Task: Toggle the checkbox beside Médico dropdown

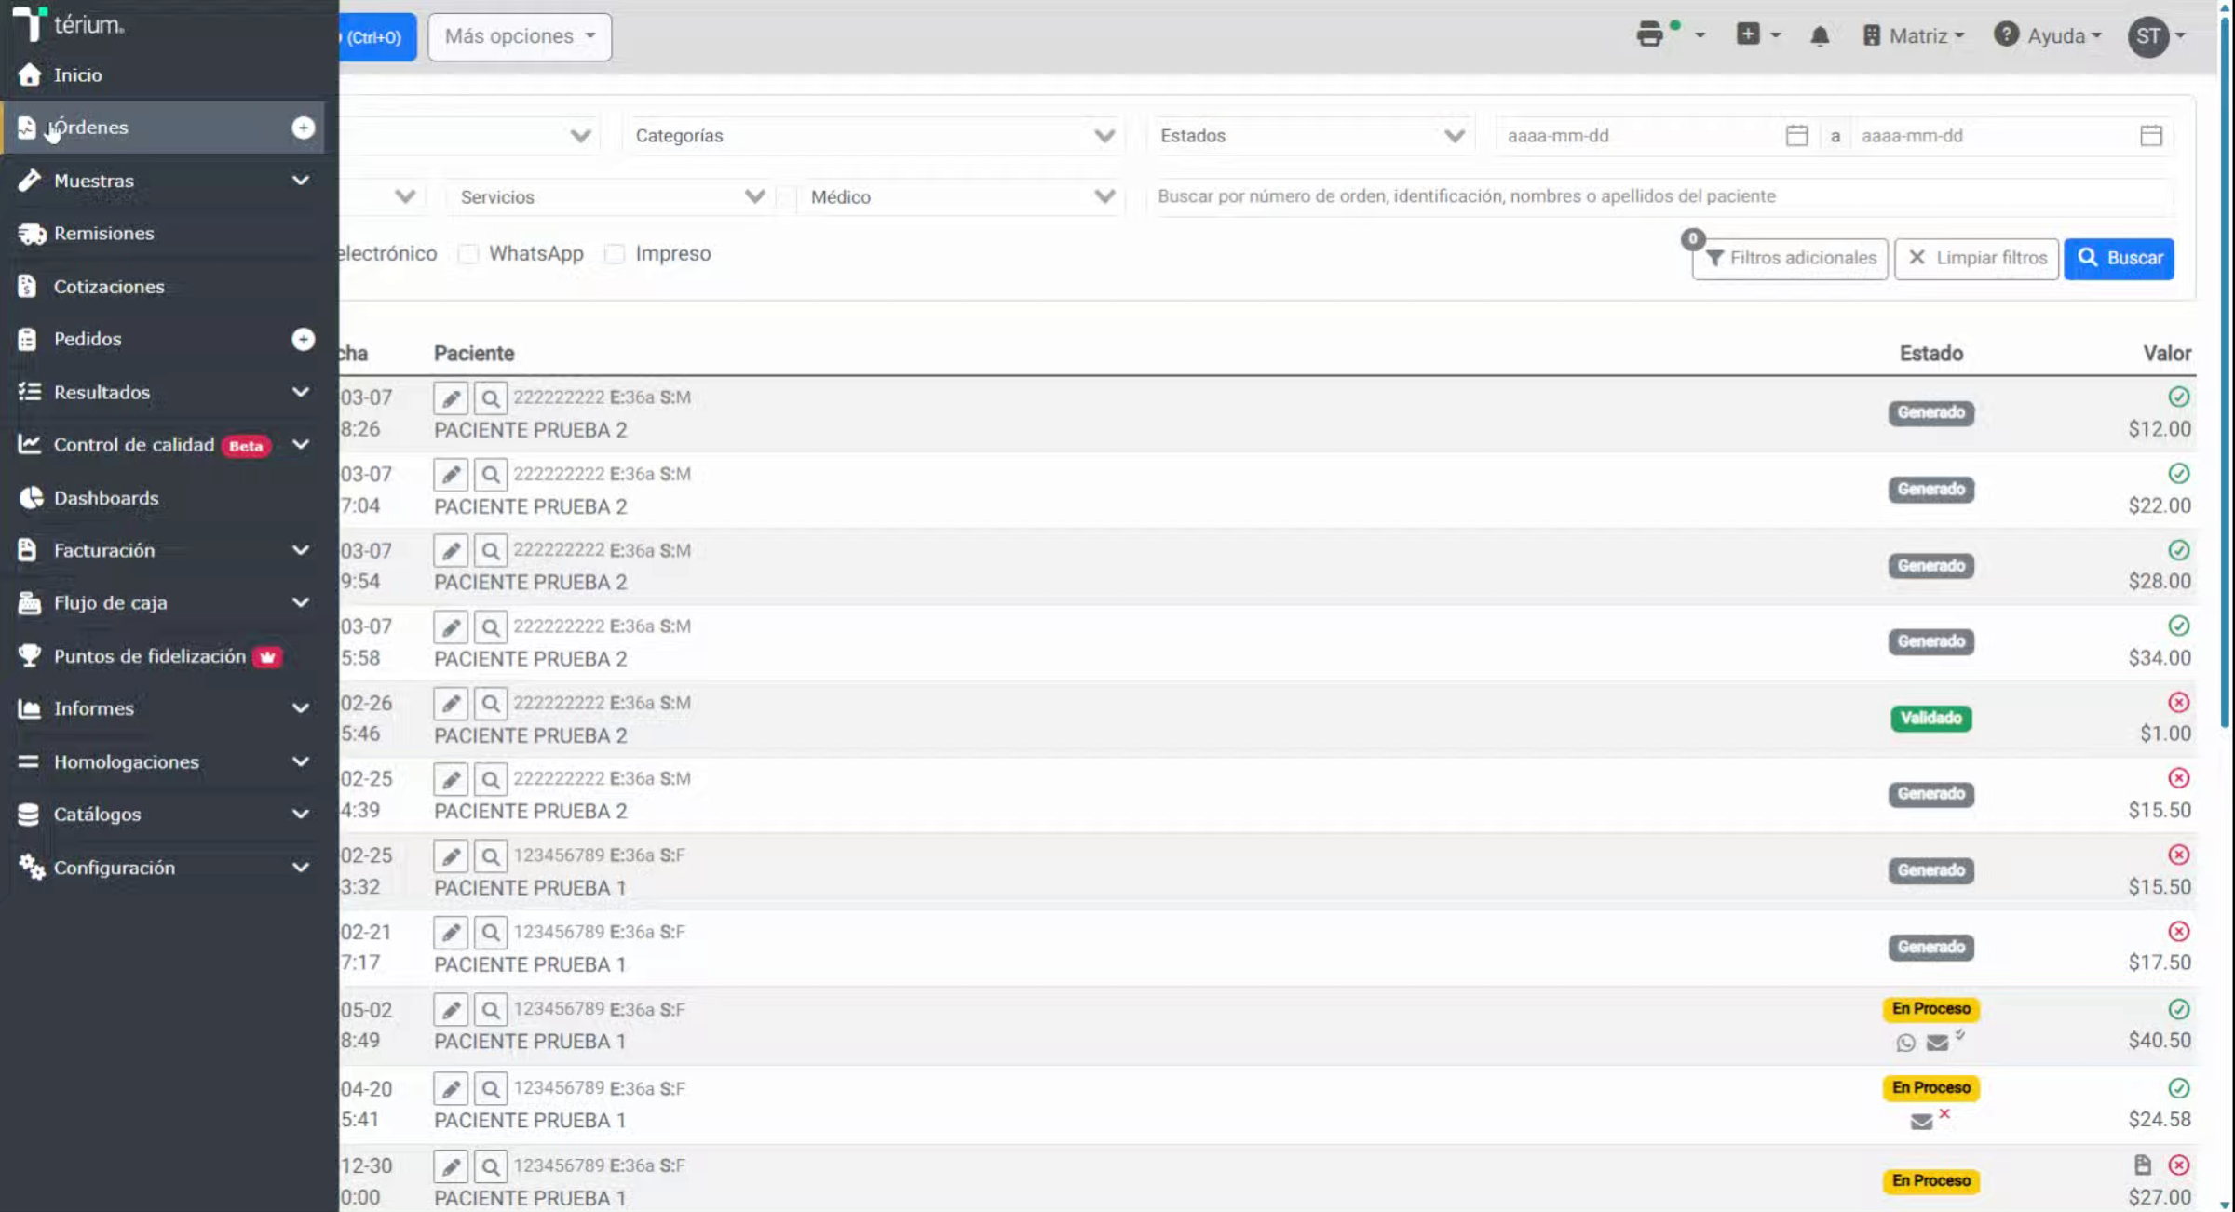Action: point(787,197)
